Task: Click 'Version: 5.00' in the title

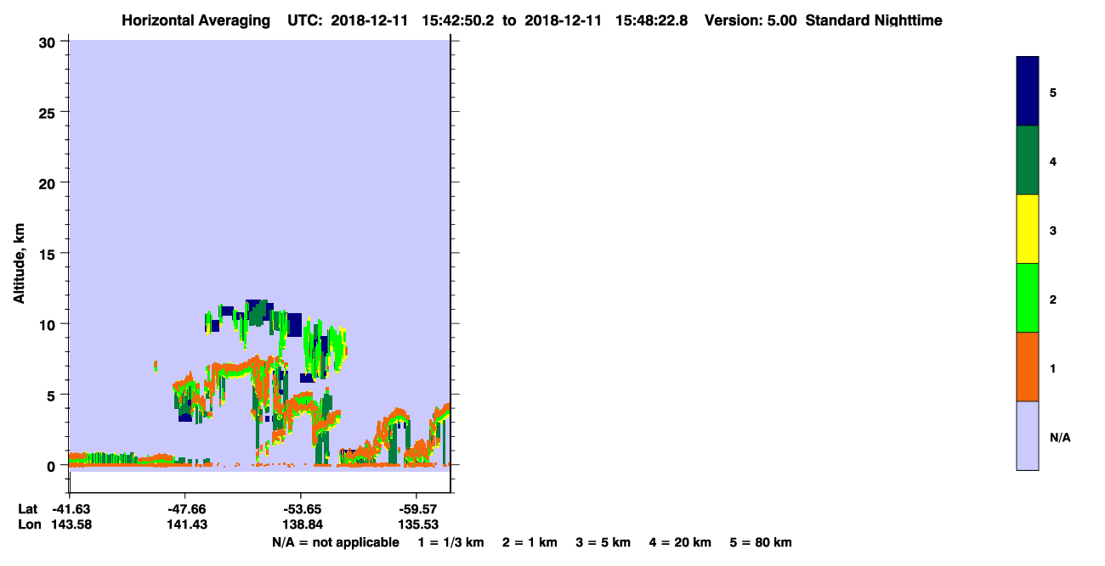Action: click(x=751, y=20)
